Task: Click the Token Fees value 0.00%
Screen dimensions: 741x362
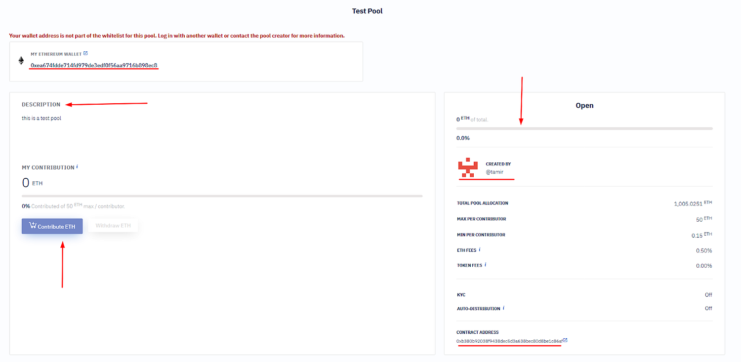Action: click(704, 266)
